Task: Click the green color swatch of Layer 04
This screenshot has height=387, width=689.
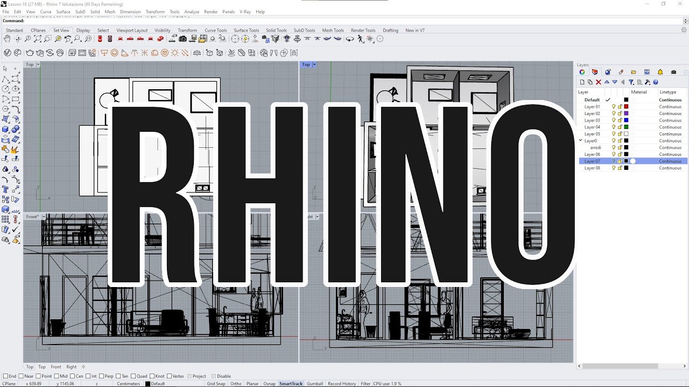Action: [626, 127]
